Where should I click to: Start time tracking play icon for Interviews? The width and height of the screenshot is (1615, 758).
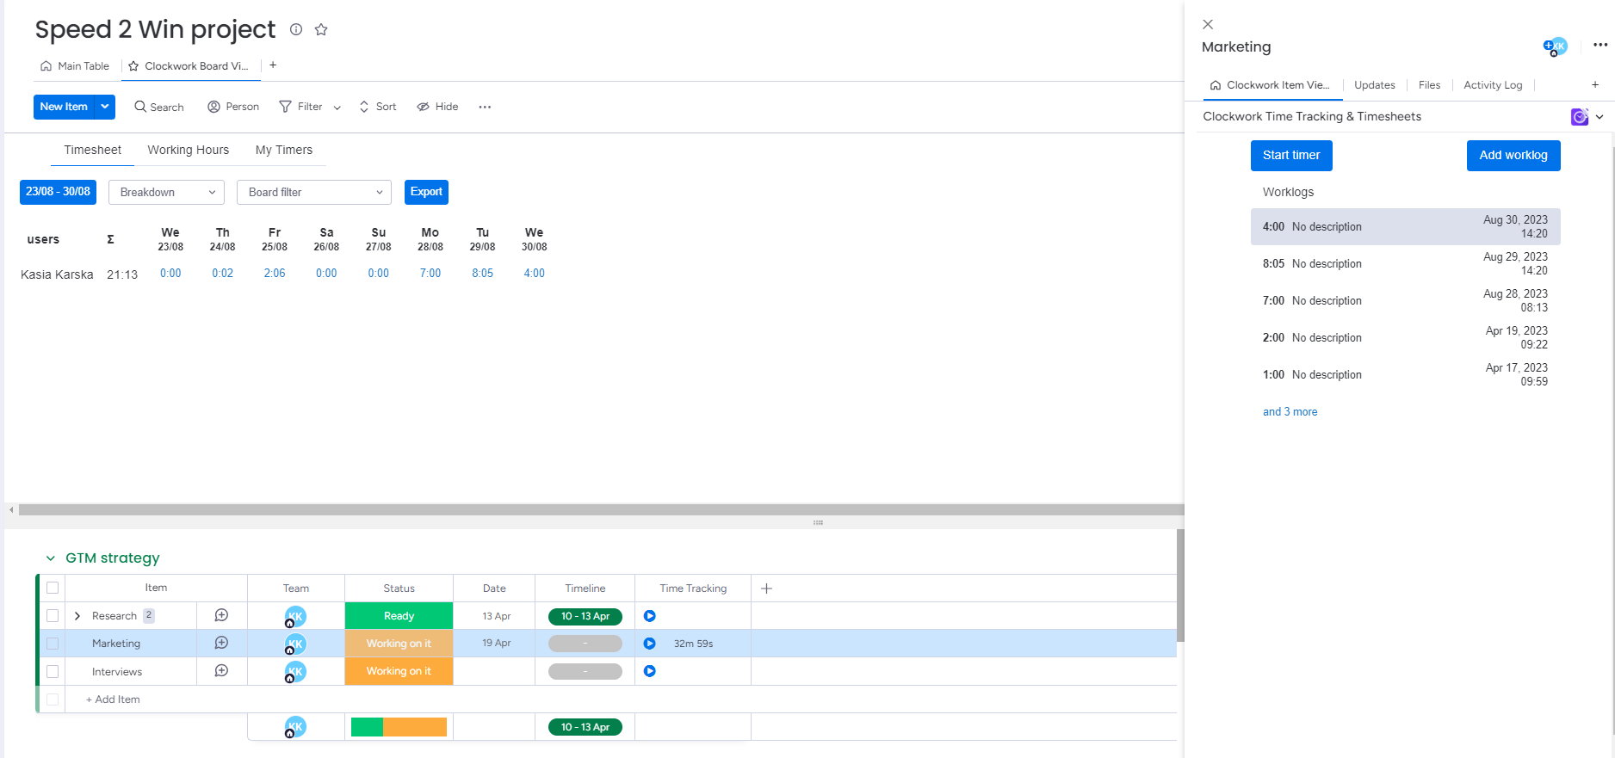tap(650, 671)
